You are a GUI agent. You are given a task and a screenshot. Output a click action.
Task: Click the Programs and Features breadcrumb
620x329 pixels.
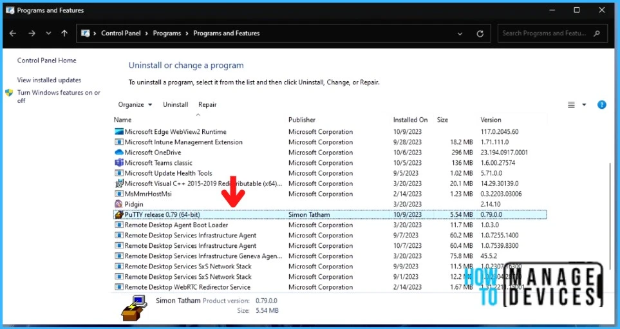(x=226, y=33)
